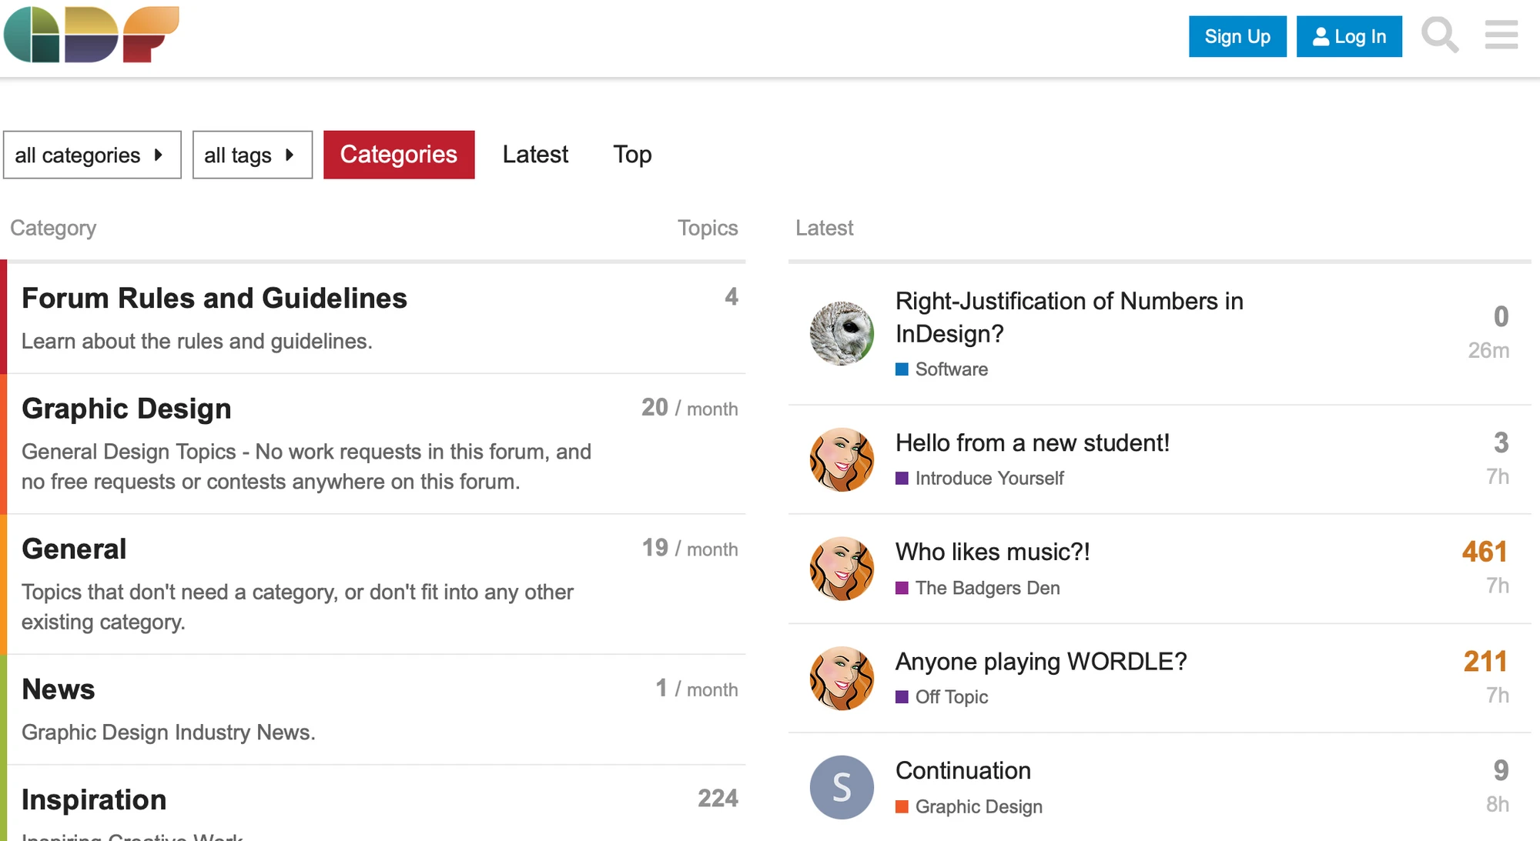Select the Categories tab

point(399,155)
